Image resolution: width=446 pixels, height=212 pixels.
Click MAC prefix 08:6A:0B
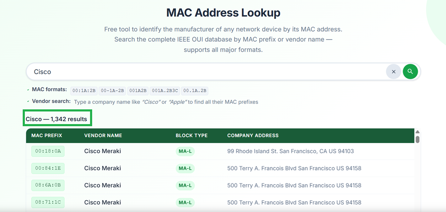click(x=48, y=185)
